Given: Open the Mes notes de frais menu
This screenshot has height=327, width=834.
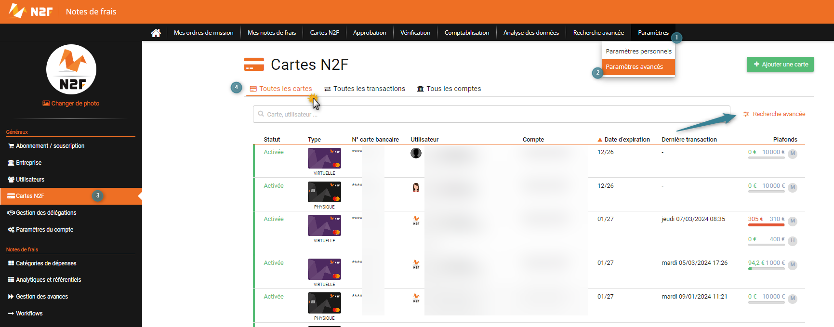Looking at the screenshot, I should click(272, 33).
